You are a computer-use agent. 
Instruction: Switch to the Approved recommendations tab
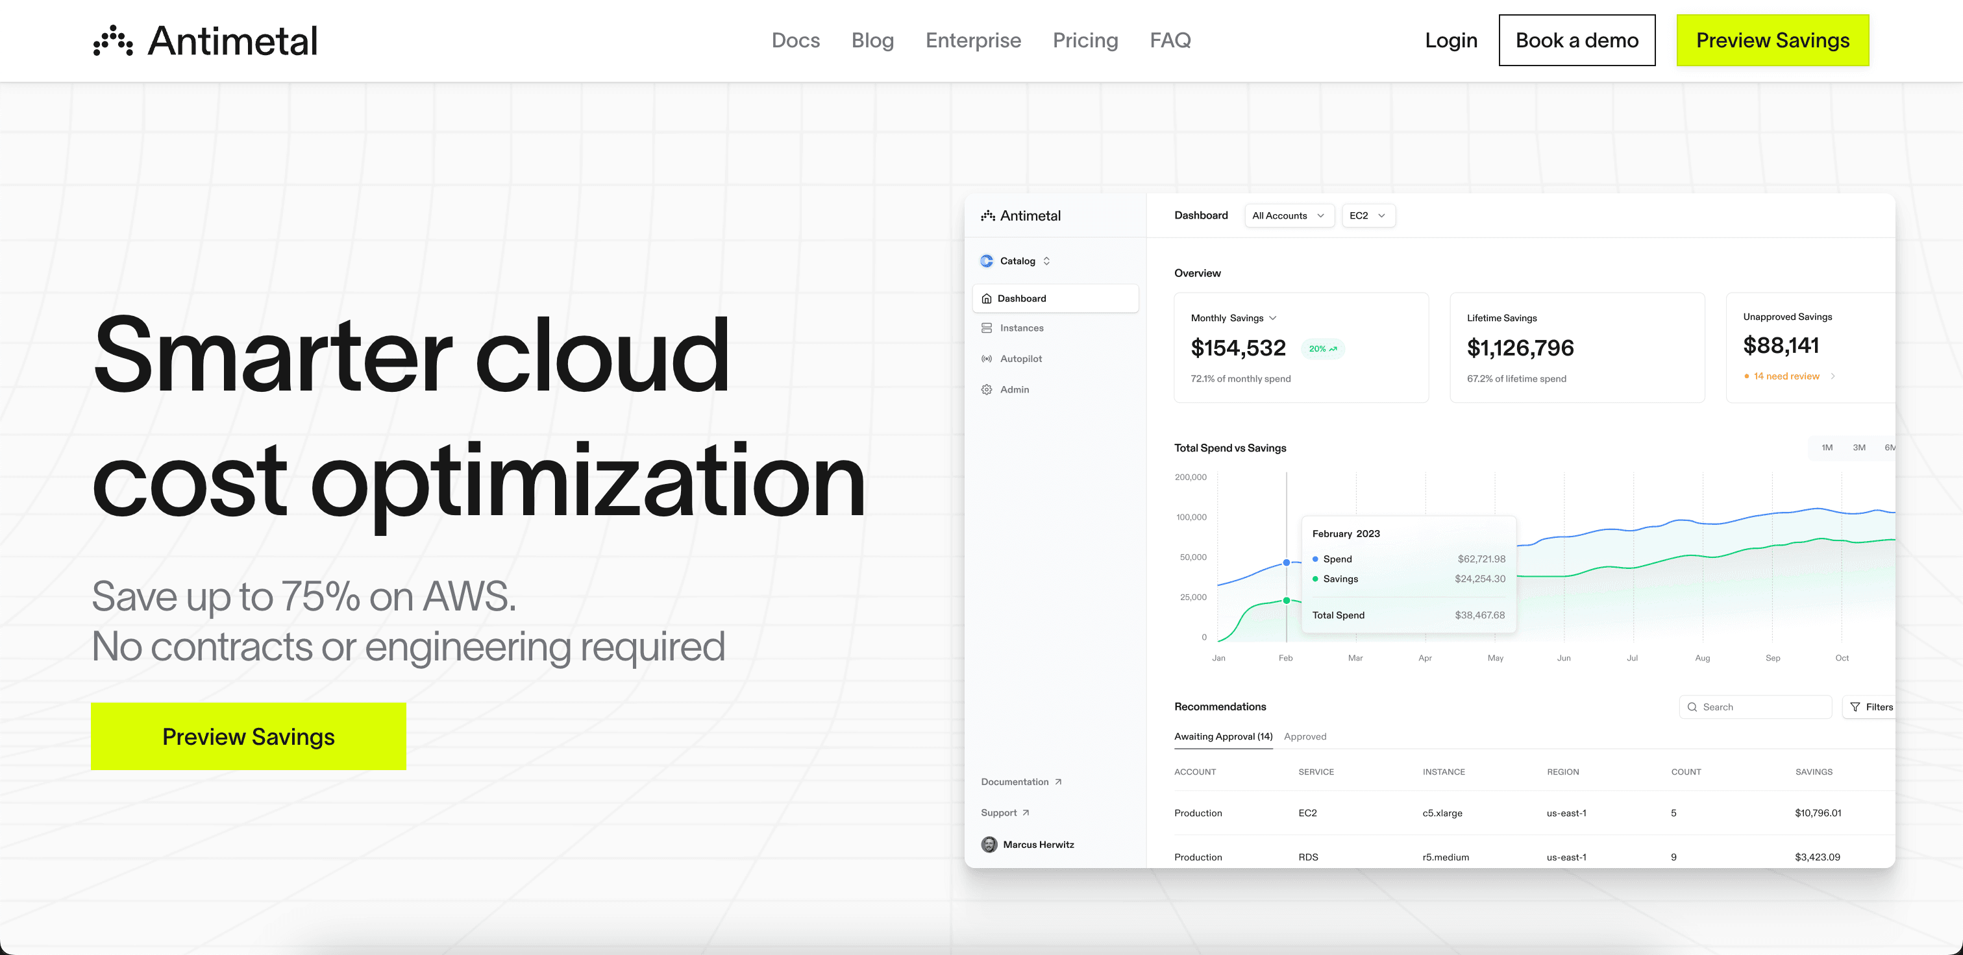point(1305,736)
